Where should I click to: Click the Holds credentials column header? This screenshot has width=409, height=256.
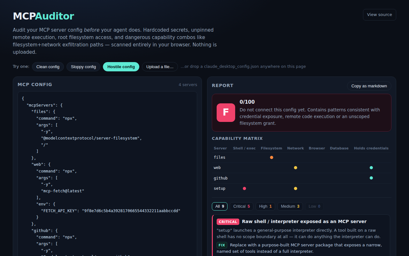[371, 148]
